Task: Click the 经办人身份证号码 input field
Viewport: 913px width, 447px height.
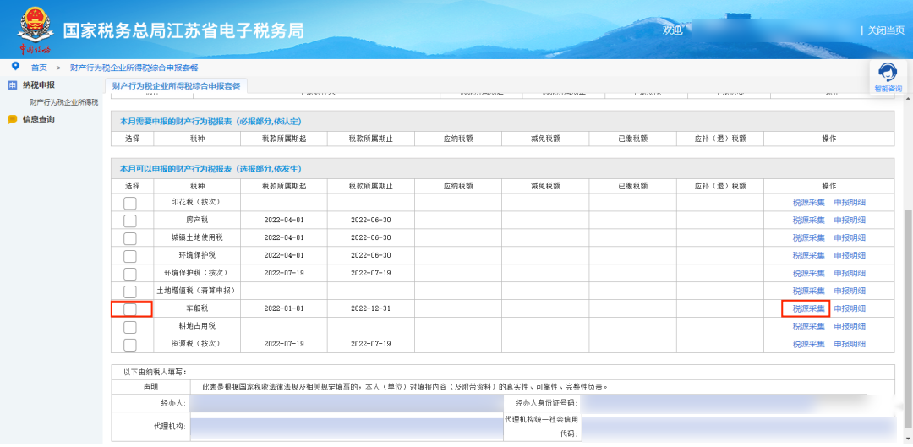Action: pos(737,403)
